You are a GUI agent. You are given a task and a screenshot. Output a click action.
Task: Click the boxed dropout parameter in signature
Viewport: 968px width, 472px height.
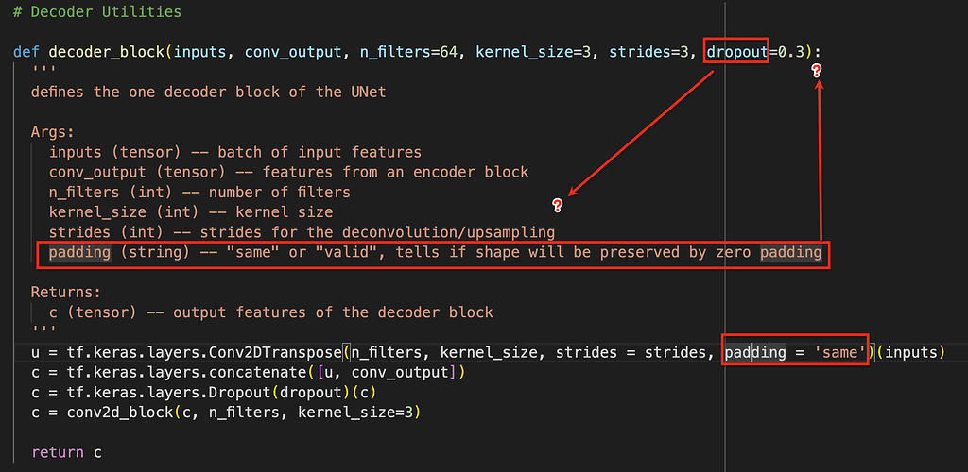coord(736,51)
